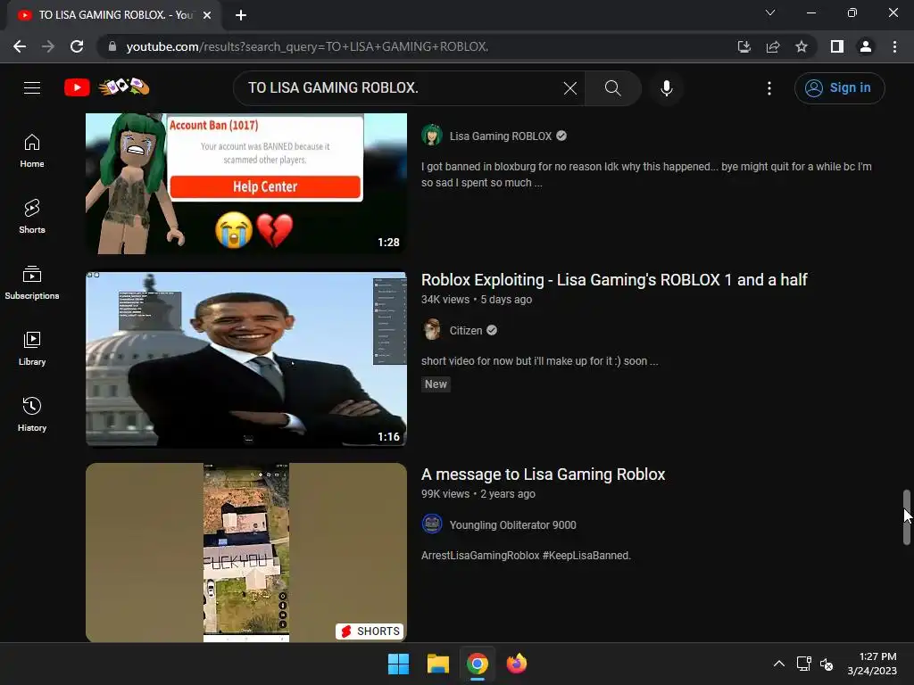Clear the search box with the X
This screenshot has height=685, width=914.
tap(570, 88)
